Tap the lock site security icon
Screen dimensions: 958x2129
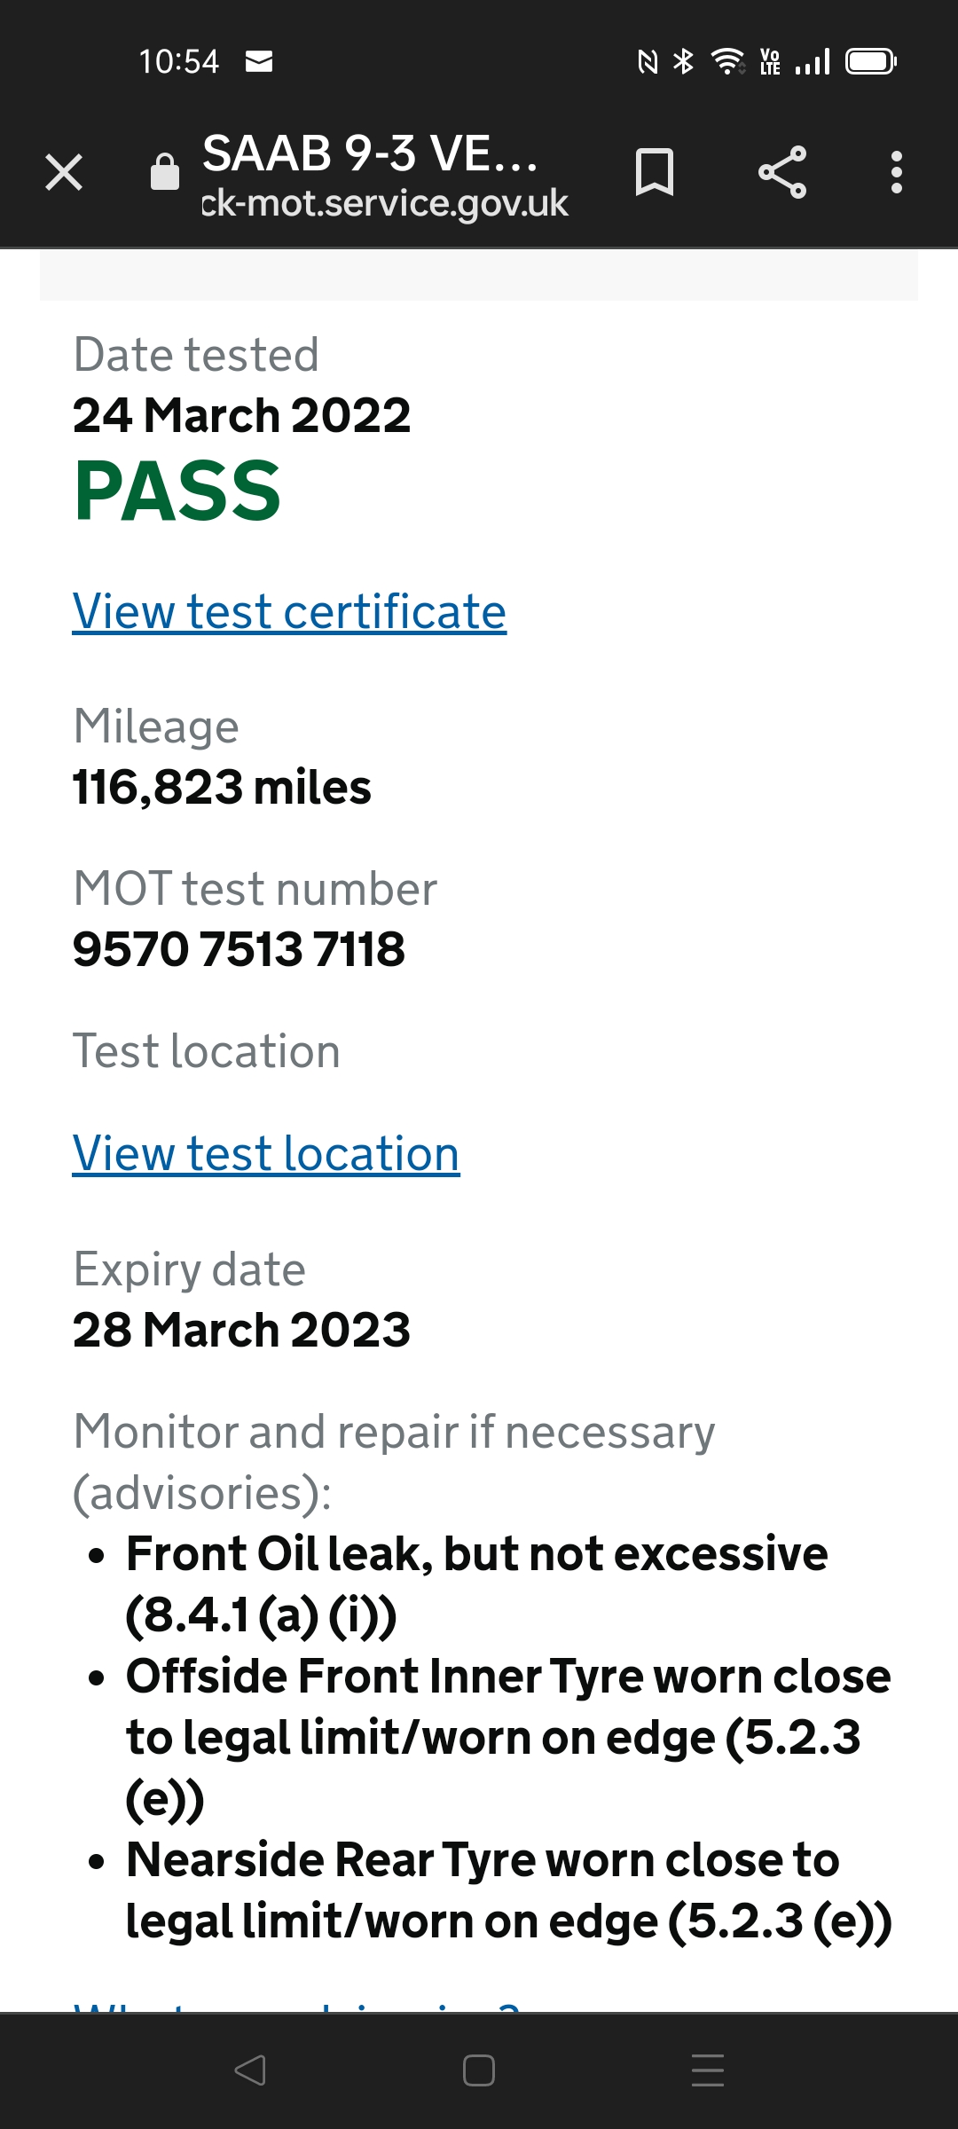(x=165, y=172)
